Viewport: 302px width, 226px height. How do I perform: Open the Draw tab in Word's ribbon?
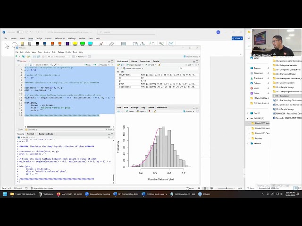coord(30,39)
